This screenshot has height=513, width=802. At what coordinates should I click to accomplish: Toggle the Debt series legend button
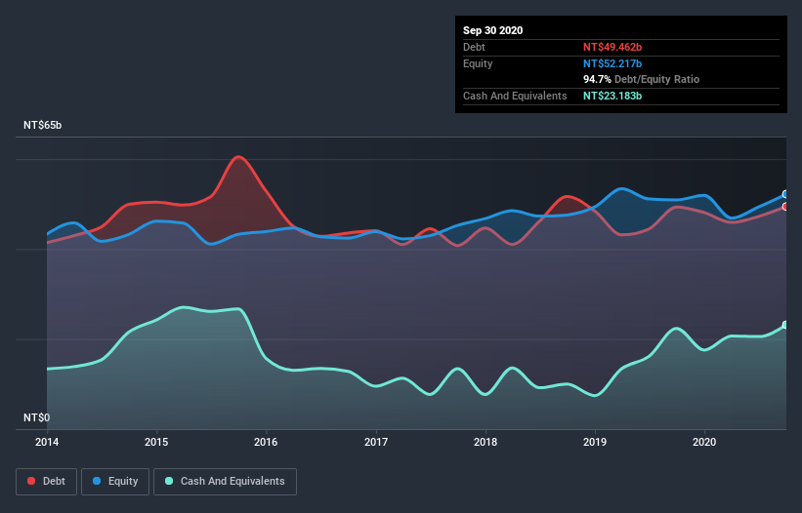pos(47,482)
